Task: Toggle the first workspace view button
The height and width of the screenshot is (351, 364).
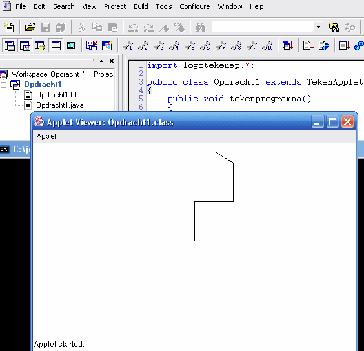Action: (x=10, y=46)
